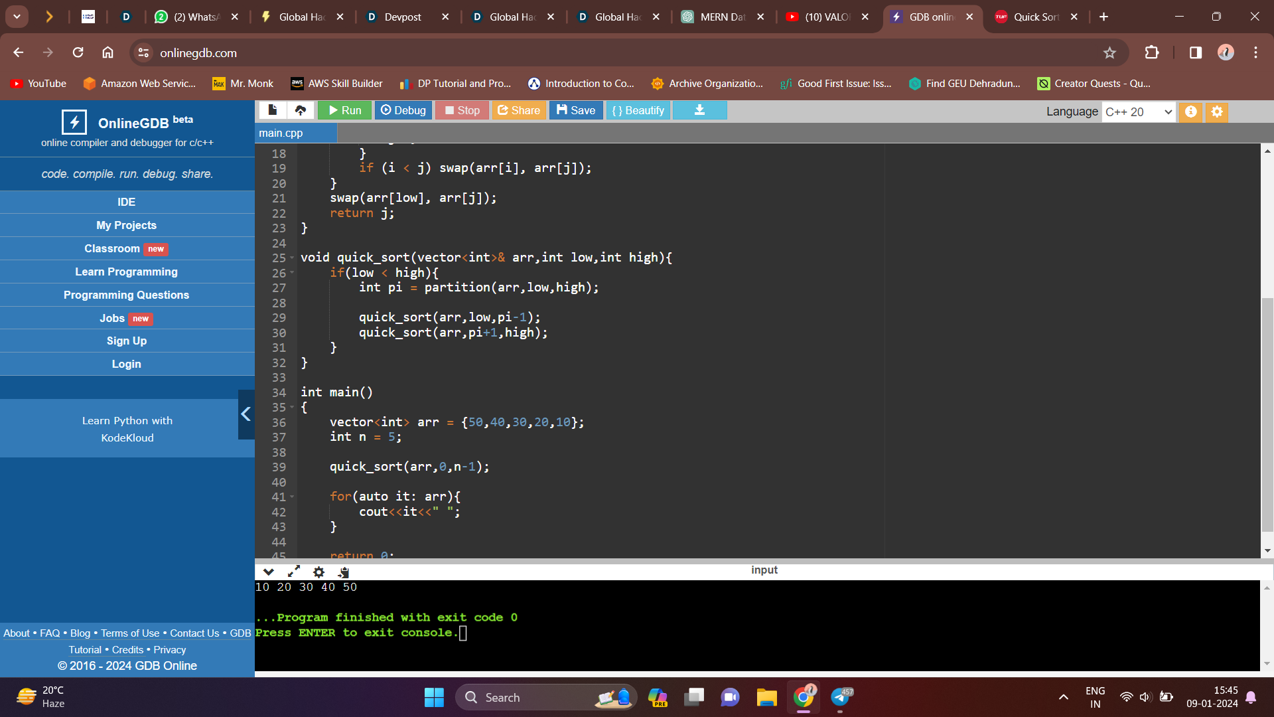
Task: Switch to the Quick Sort browser tab
Action: 1035,17
